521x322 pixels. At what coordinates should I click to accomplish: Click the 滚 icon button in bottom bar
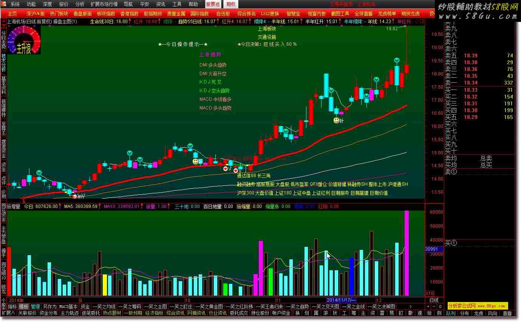tap(325, 313)
